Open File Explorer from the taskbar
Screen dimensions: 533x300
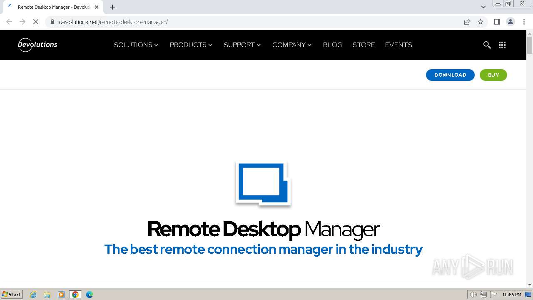[47, 295]
